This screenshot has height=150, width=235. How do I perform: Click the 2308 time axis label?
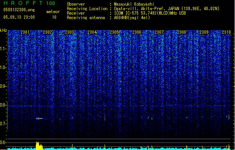coord(182,32)
